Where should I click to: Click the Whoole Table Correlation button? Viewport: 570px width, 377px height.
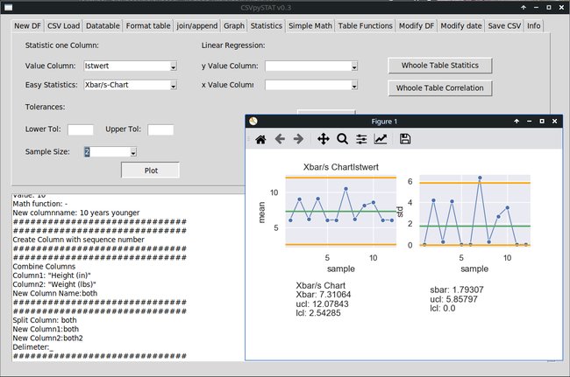440,88
